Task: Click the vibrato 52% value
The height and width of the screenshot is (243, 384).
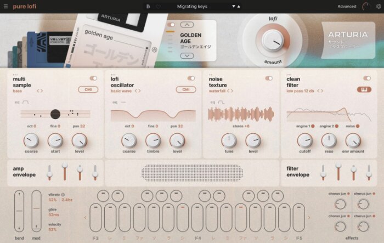Action: coord(53,200)
